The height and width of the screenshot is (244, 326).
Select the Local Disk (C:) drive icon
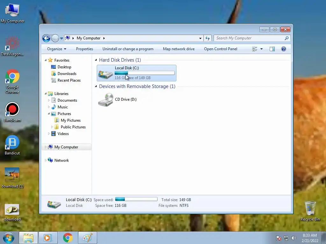[106, 74]
